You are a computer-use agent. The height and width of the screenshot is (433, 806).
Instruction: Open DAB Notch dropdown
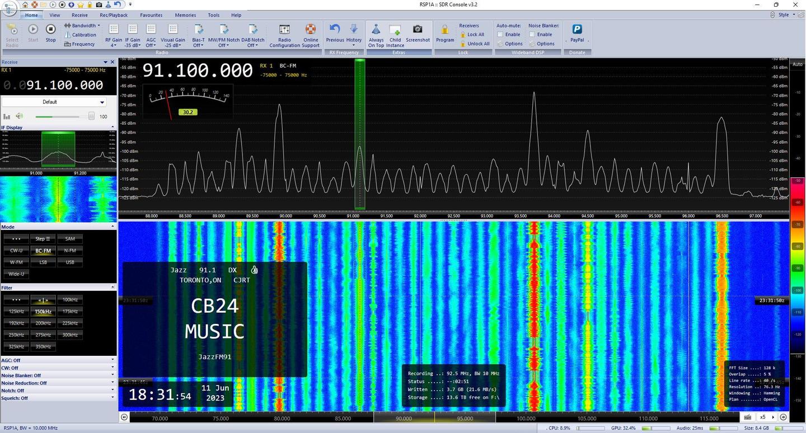click(x=253, y=35)
